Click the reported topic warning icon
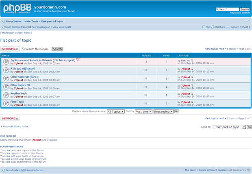The width and height of the screenshot is (252, 174). (x=78, y=60)
